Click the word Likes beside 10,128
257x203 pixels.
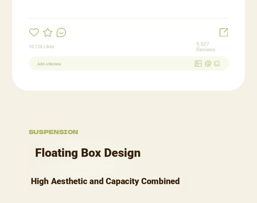point(49,47)
